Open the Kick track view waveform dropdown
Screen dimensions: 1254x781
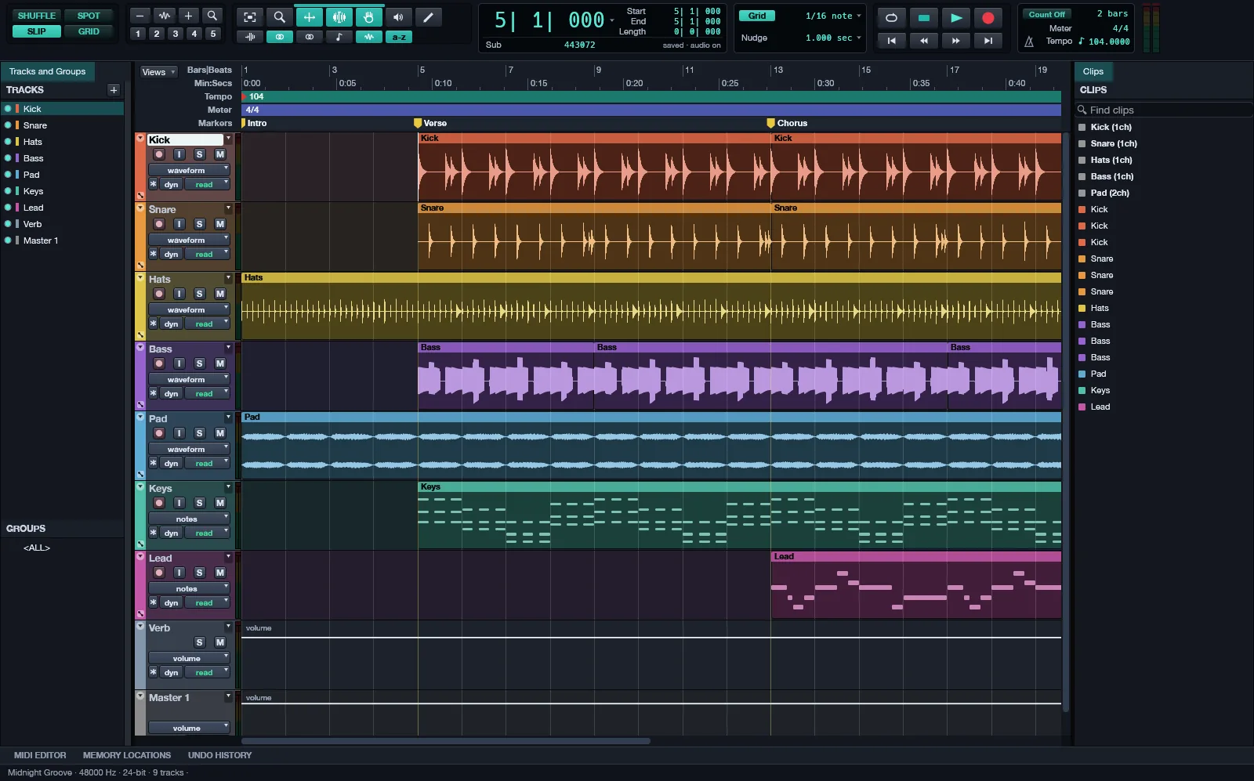point(189,170)
